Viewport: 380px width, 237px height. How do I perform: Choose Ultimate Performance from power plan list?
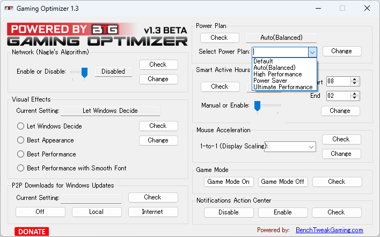pos(284,87)
